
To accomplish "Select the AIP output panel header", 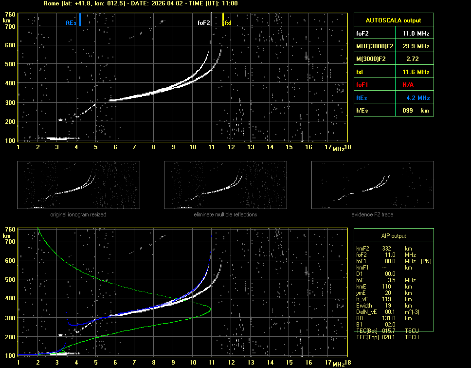I will pyautogui.click(x=393, y=236).
